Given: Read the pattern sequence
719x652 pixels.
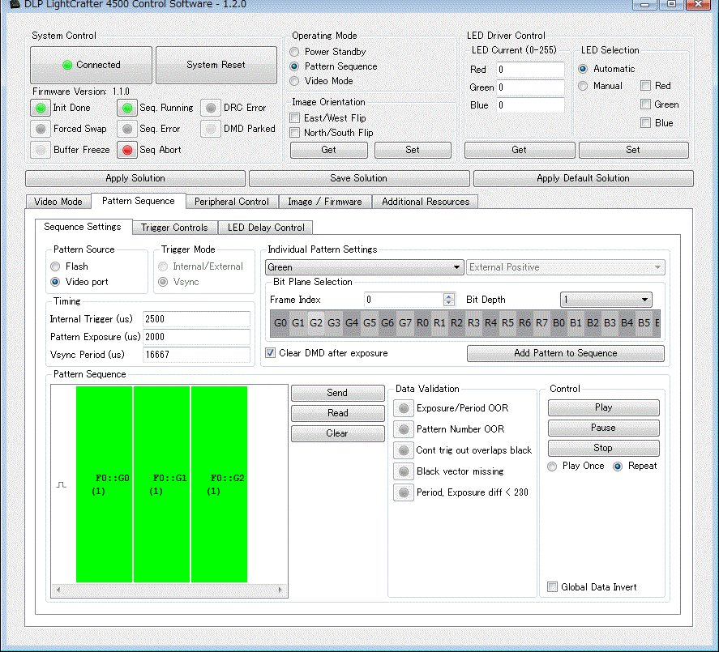Looking at the screenshot, I should pos(337,413).
